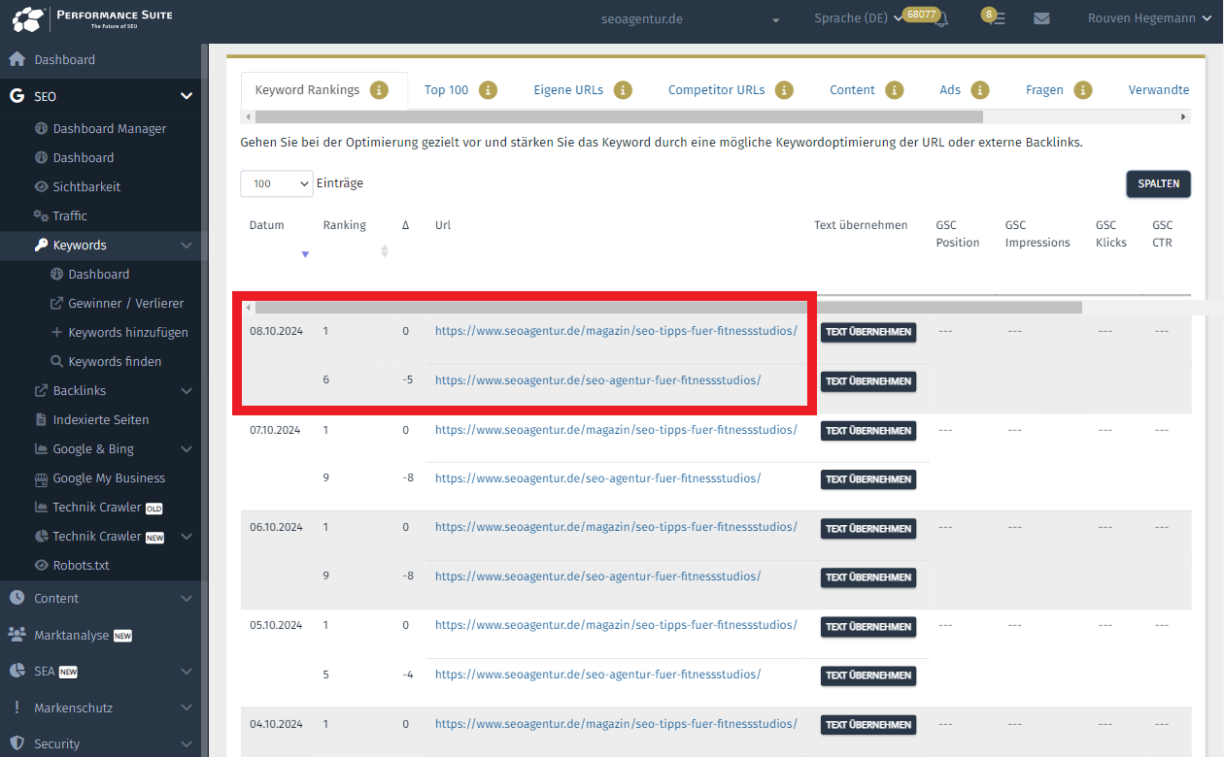Click the SPALTEN button
The image size is (1224, 757).
(x=1158, y=183)
